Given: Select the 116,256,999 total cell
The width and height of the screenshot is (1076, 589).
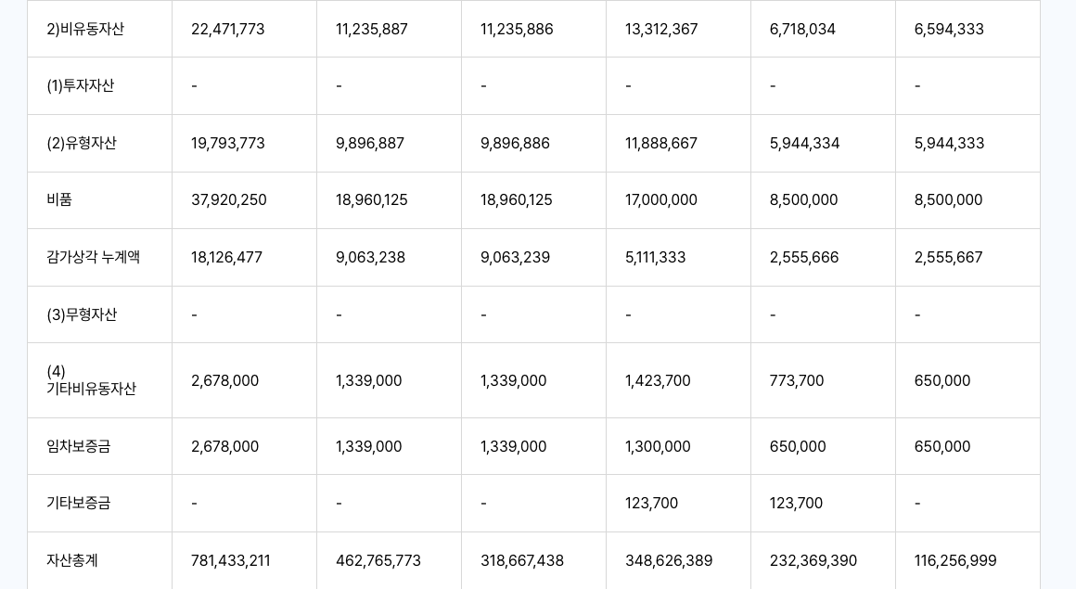Looking at the screenshot, I should tap(955, 561).
